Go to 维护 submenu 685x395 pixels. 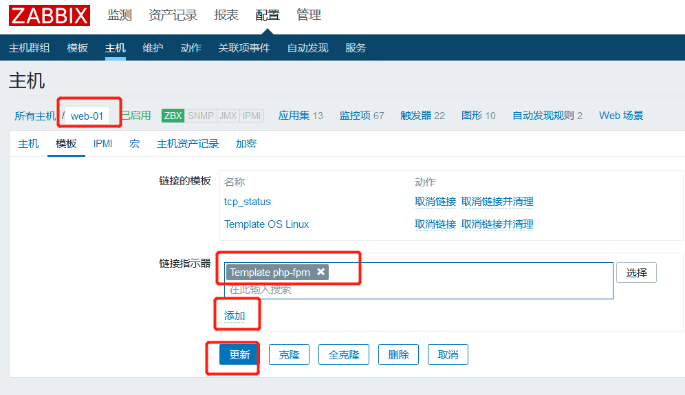pyautogui.click(x=153, y=48)
